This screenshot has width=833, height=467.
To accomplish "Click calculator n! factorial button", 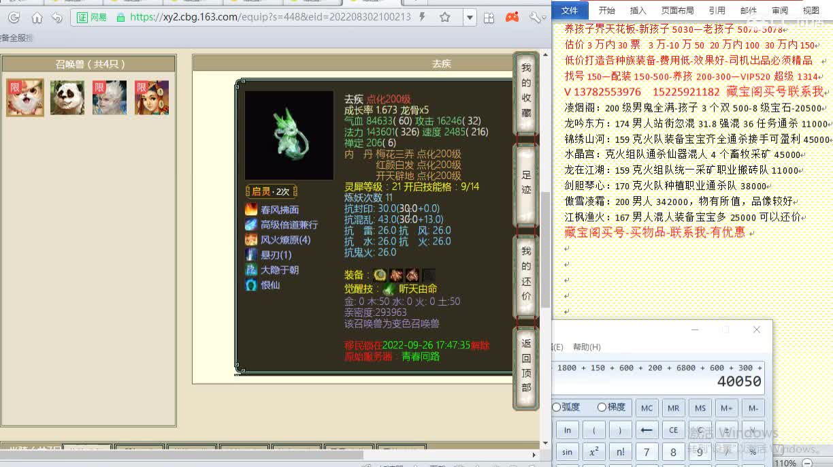I will (620, 452).
